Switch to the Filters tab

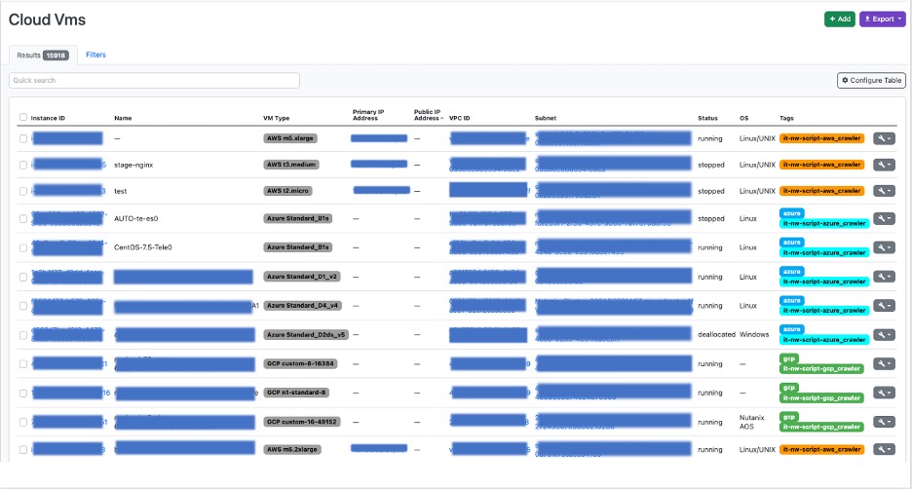tap(95, 55)
